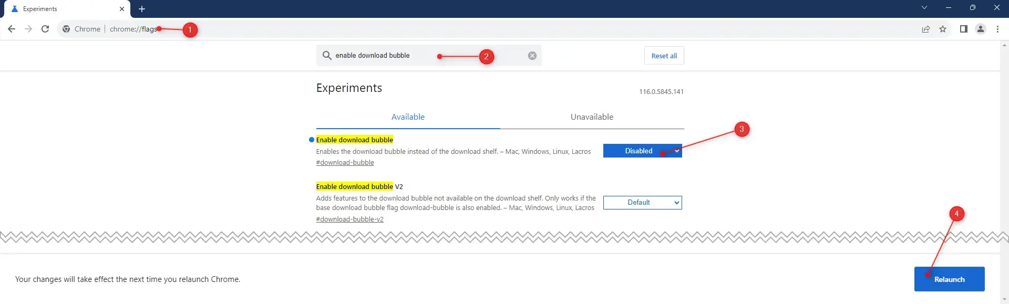Viewport: 1009px width, 304px height.
Task: Click the Experiments page heading
Action: (x=349, y=88)
